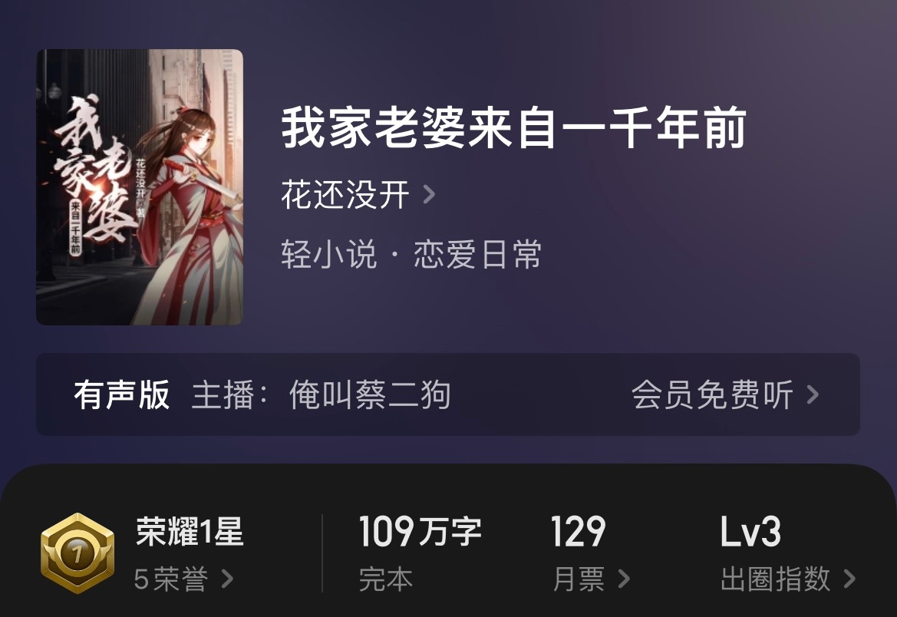View the 荣耀1星 ranking label

point(190,531)
